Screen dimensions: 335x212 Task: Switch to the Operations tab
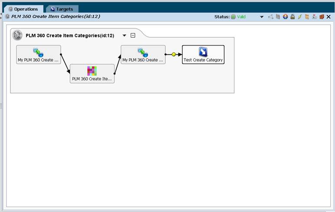23,9
